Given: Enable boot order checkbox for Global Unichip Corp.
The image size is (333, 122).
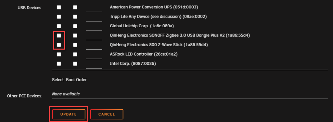Looking at the screenshot, I should tap(75, 26).
